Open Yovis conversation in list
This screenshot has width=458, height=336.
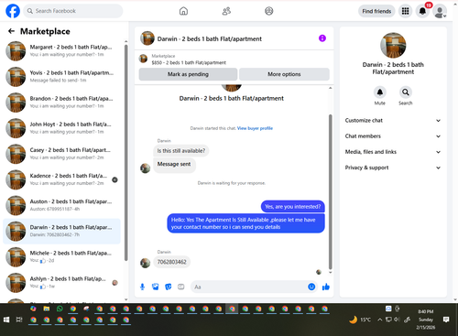(61, 76)
